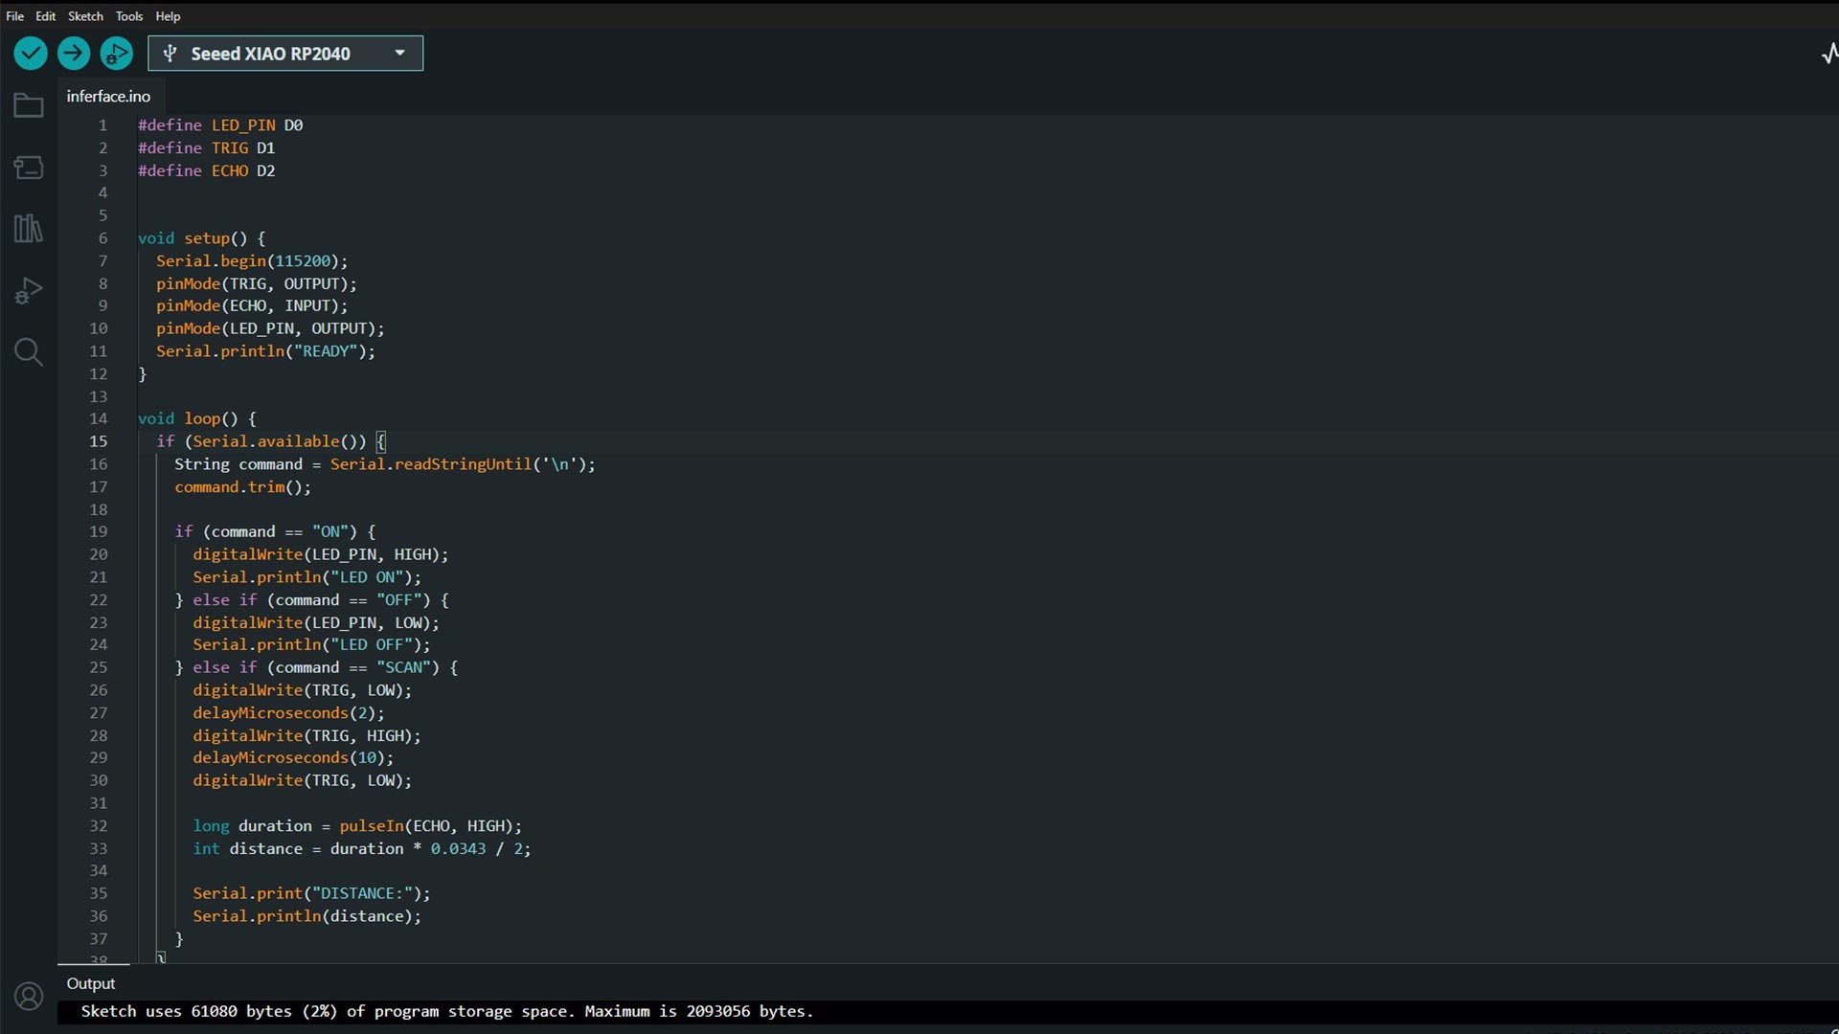Open the Seeed XIAO RP2040 board selector
This screenshot has height=1034, width=1839.
pos(285,54)
